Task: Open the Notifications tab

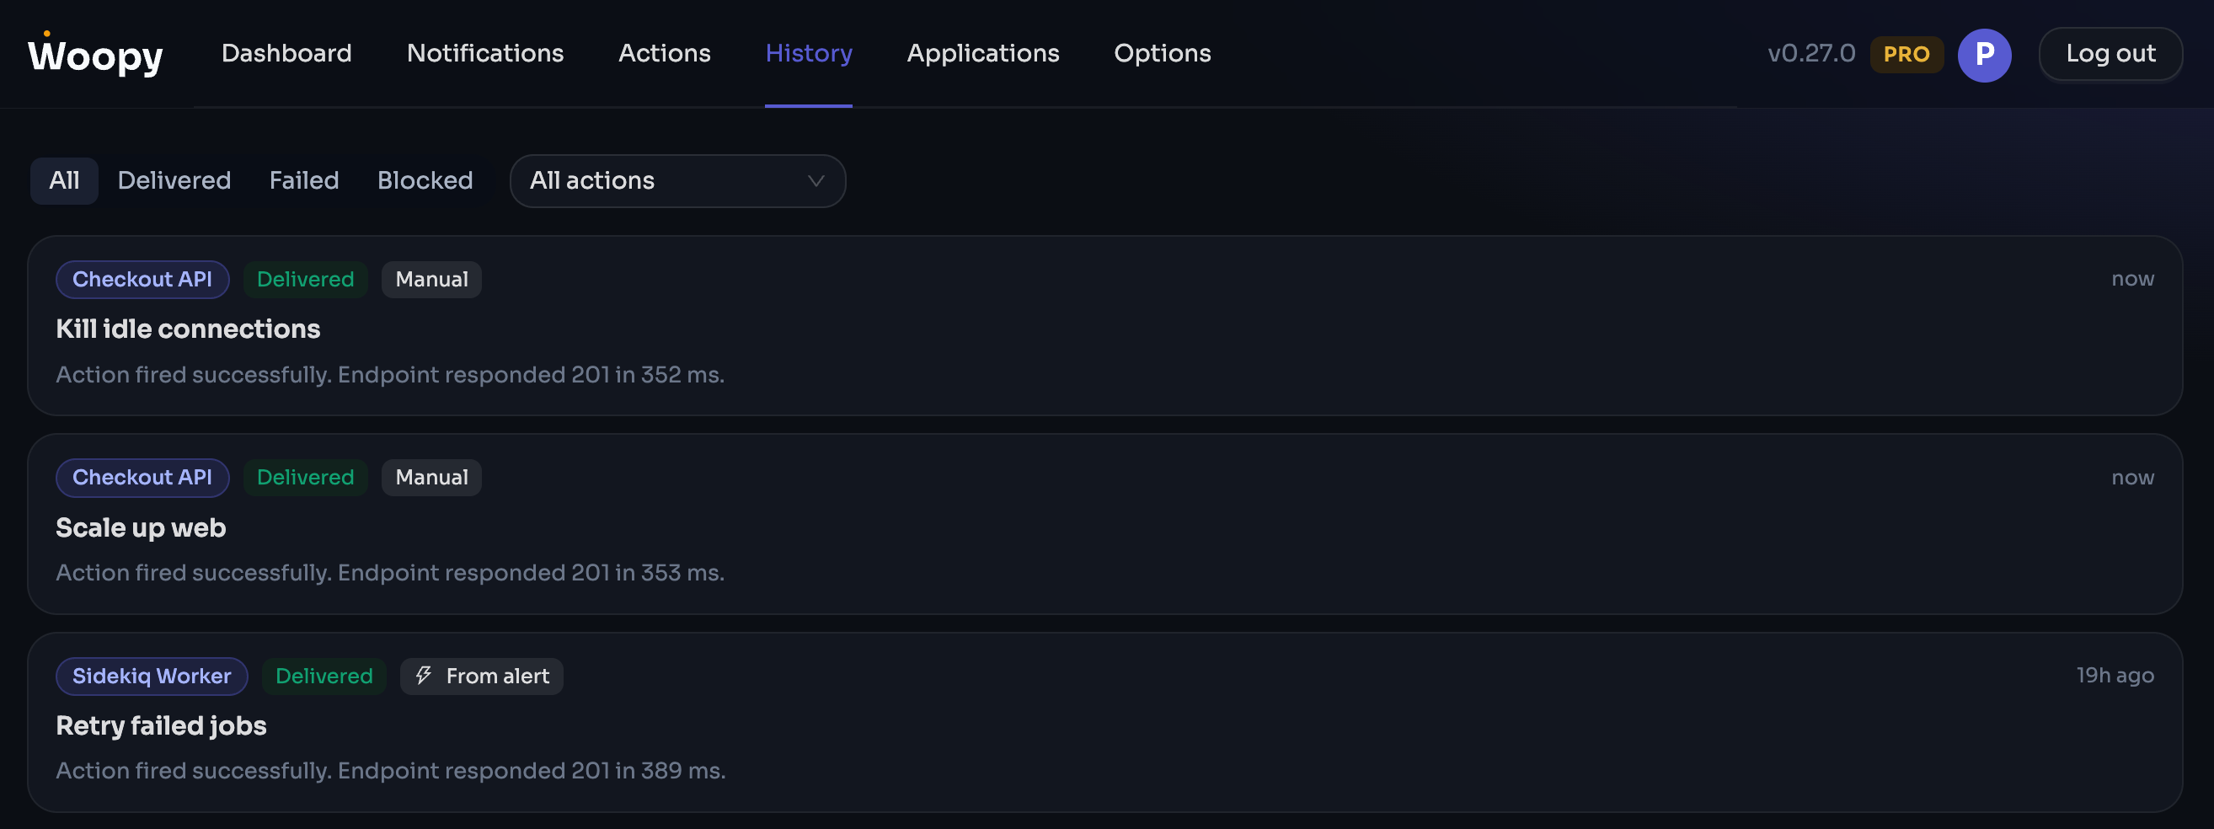Action: [484, 53]
